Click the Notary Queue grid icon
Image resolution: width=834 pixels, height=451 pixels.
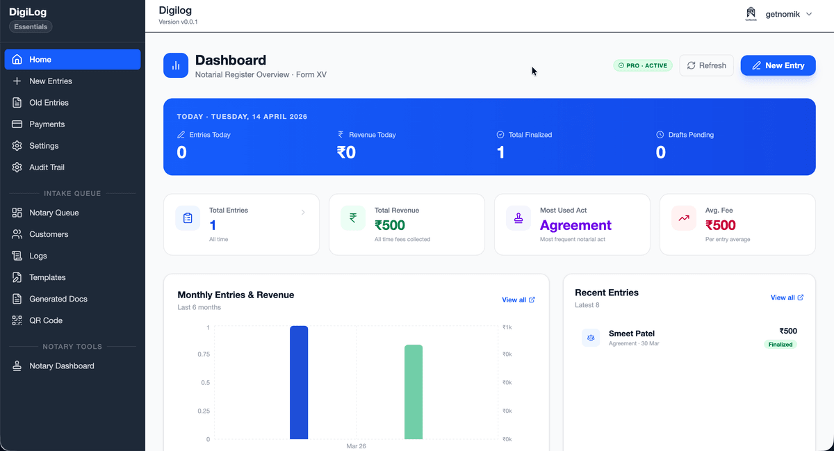pos(15,213)
